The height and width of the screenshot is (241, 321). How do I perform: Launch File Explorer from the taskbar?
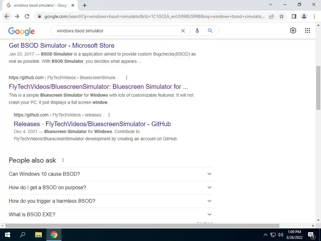pyautogui.click(x=38, y=235)
